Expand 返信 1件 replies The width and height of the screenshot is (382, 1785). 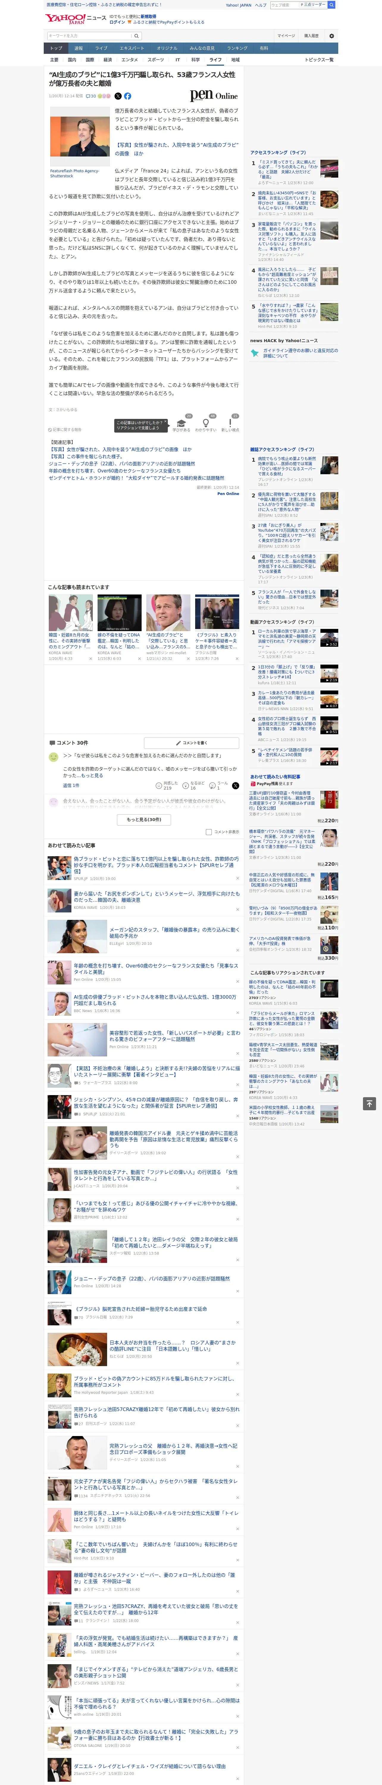(x=71, y=785)
